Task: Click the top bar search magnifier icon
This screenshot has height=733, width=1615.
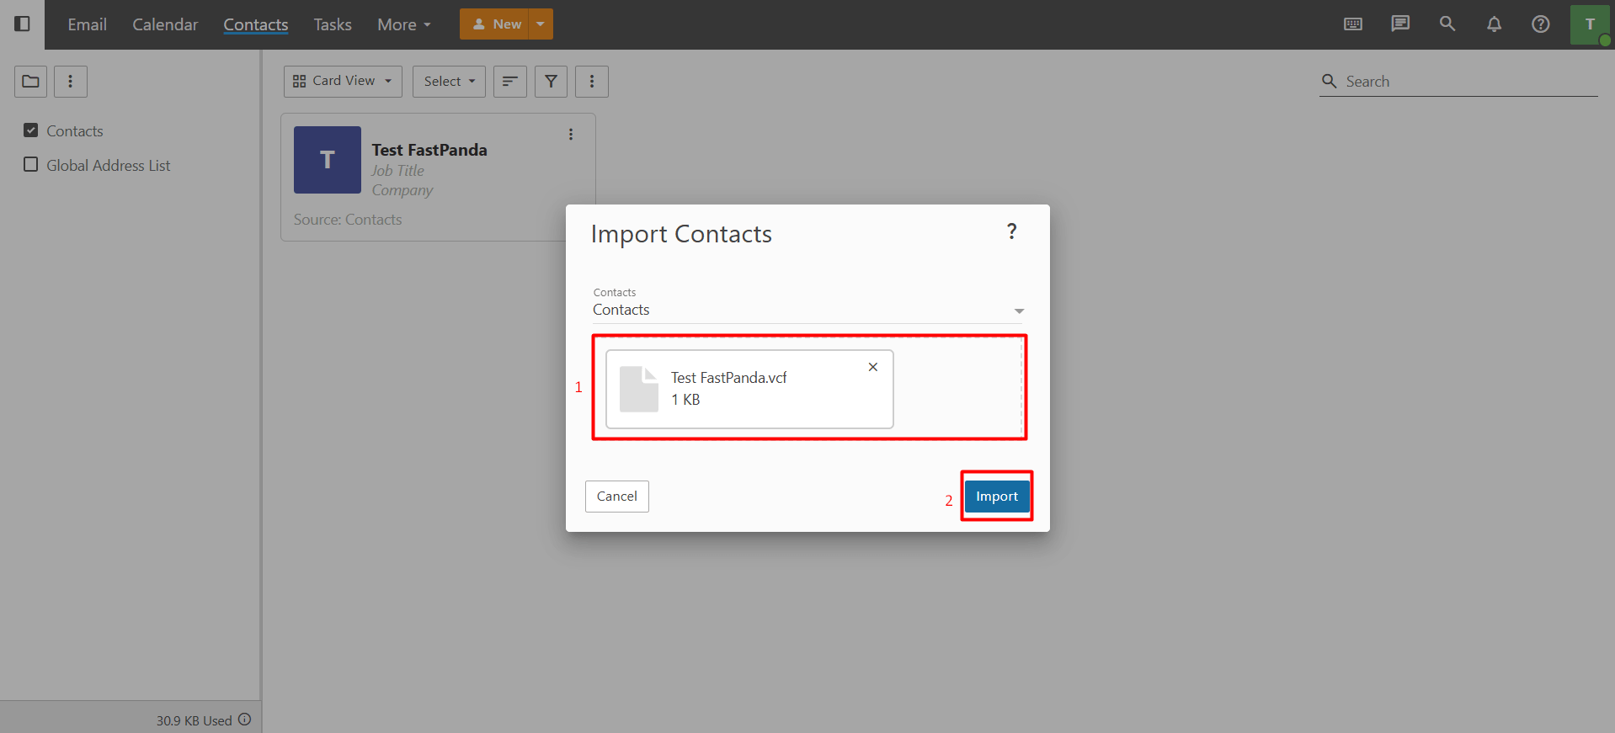Action: [1447, 24]
